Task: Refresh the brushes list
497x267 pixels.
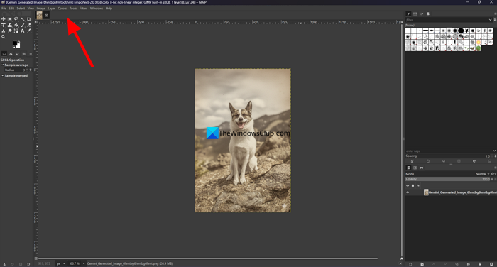Action: coord(474,161)
